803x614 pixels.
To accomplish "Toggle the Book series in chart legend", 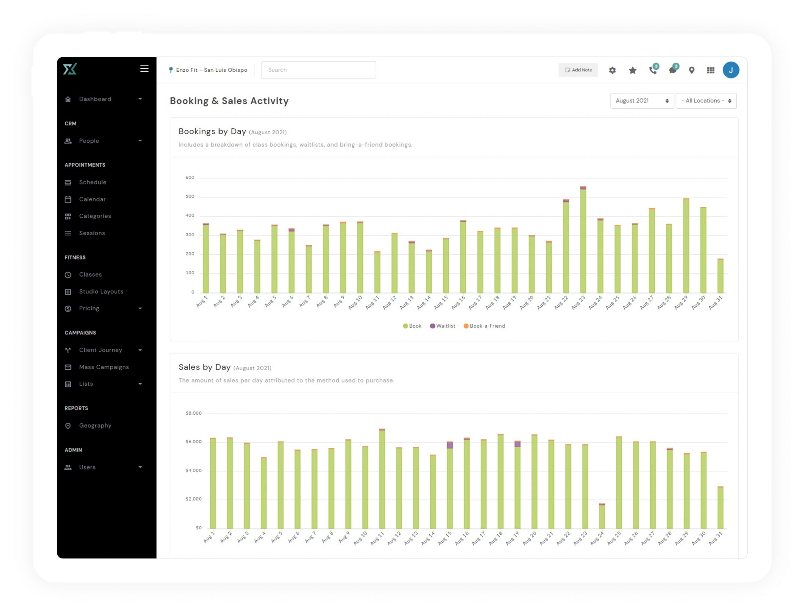I will pos(412,326).
